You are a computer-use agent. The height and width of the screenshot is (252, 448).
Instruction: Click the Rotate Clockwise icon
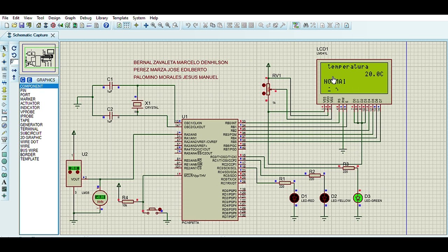(x=14, y=48)
